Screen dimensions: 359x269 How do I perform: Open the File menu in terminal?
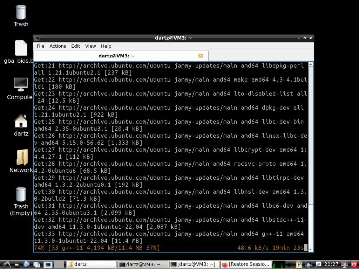[41, 46]
